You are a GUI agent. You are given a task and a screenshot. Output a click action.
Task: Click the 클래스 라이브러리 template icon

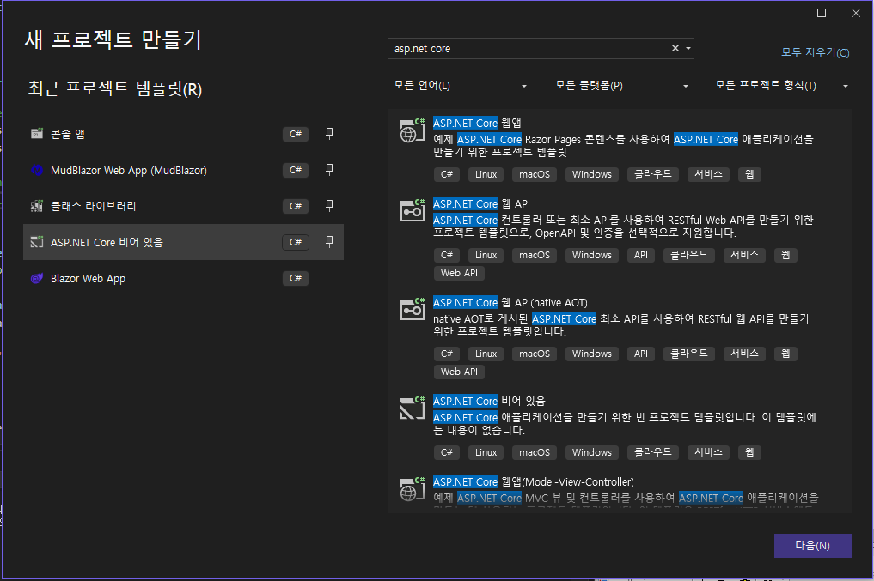coord(37,207)
